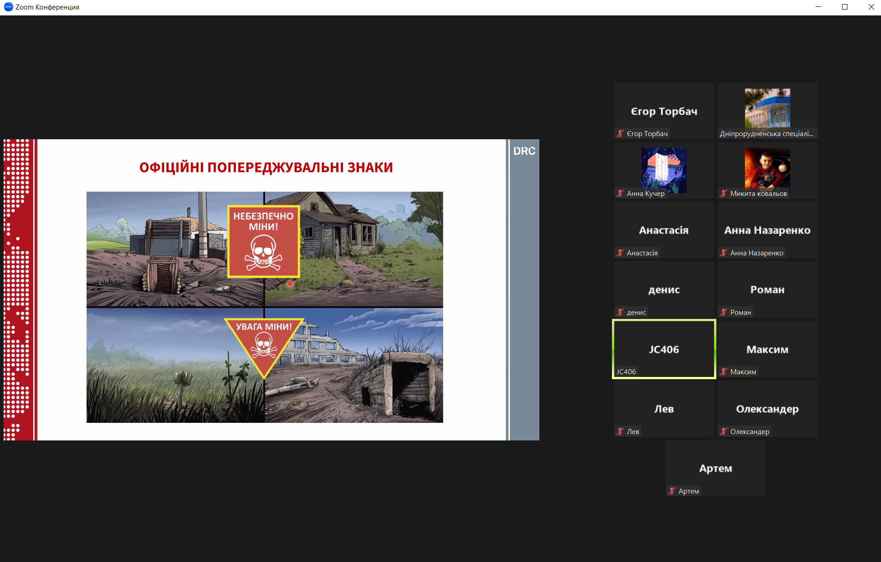Select the Максим participant tile
Screen dimensions: 881x562
pos(767,349)
